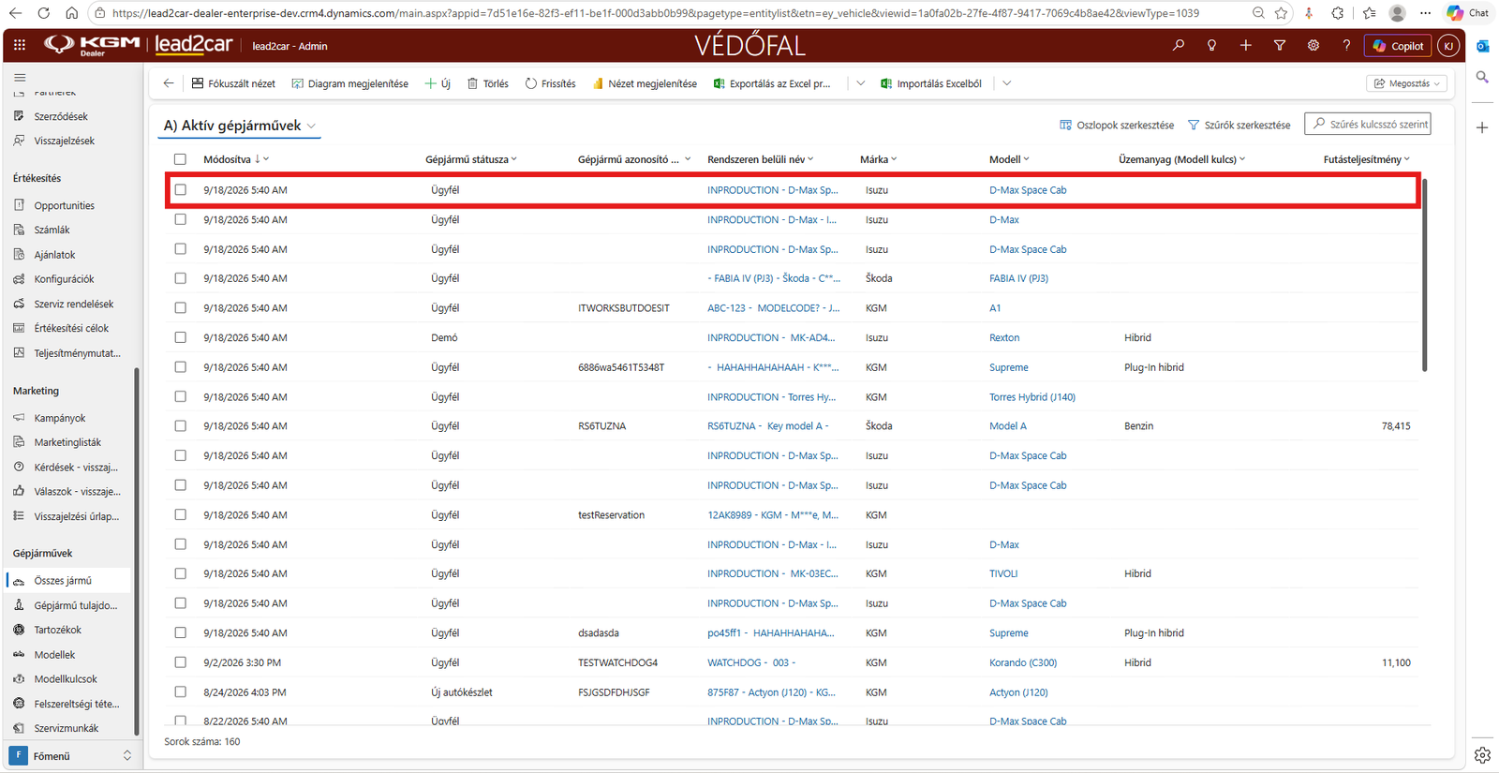Screen dimensions: 1499x773
Task: Open the advanced filter funnel icon
Action: [x=1279, y=45]
